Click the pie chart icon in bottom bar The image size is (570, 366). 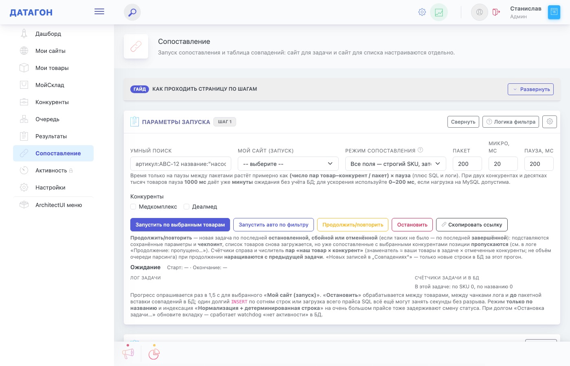[154, 353]
